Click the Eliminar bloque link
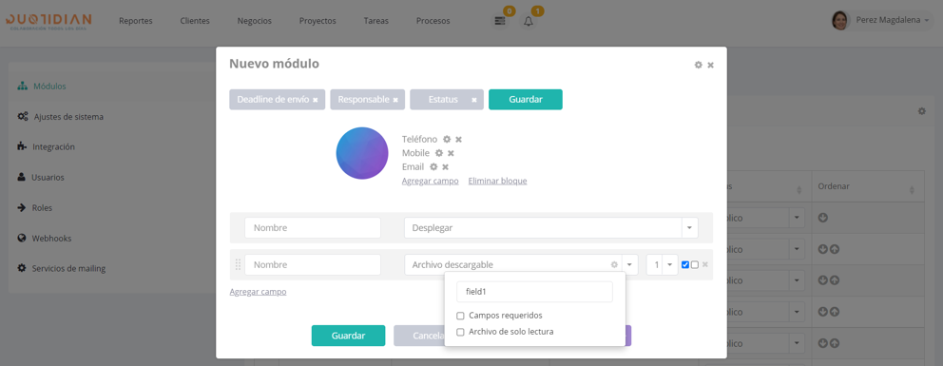The width and height of the screenshot is (943, 366). click(497, 181)
